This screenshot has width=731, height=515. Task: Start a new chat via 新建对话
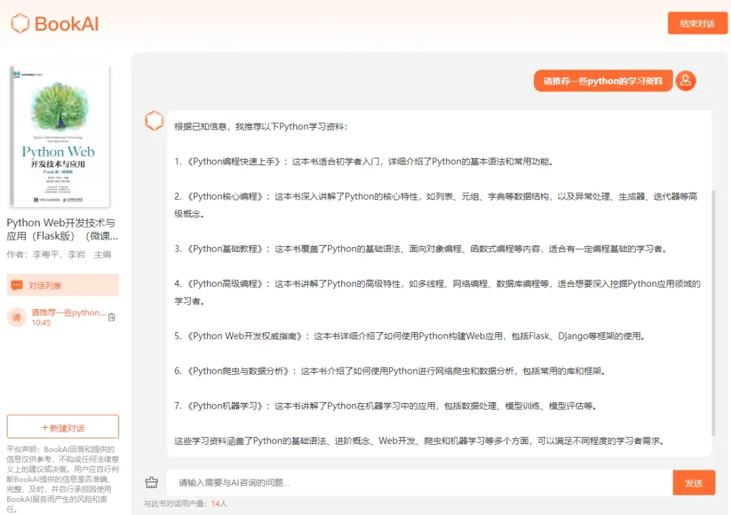pyautogui.click(x=63, y=427)
